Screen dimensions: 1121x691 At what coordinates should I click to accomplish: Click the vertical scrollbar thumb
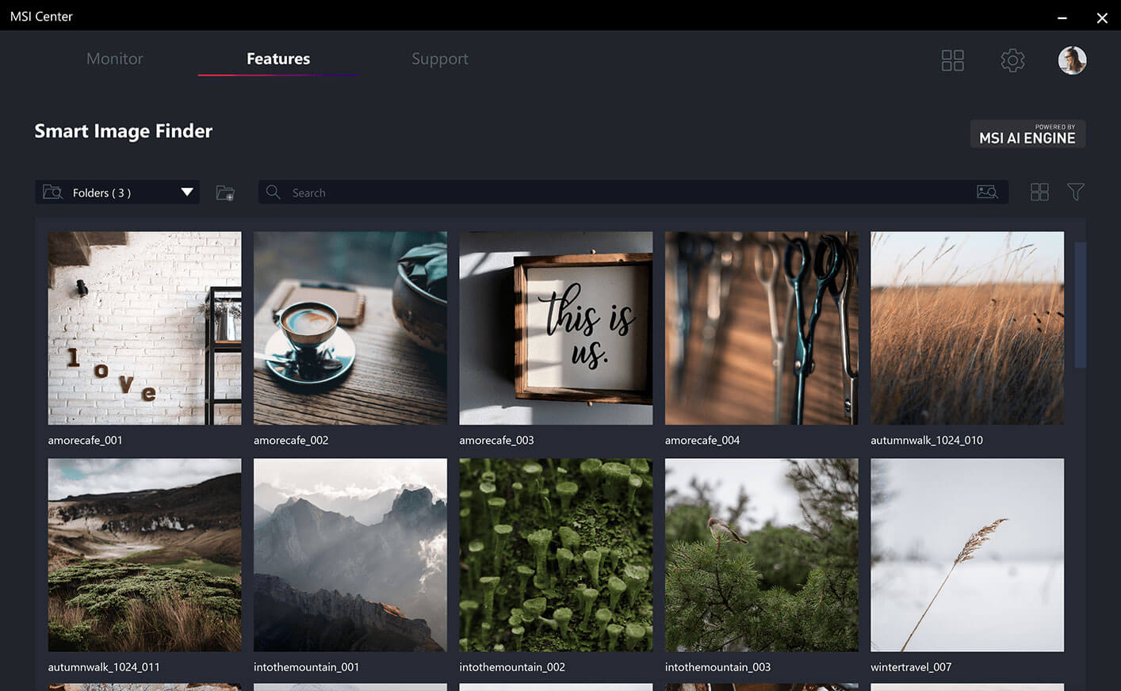1080,305
